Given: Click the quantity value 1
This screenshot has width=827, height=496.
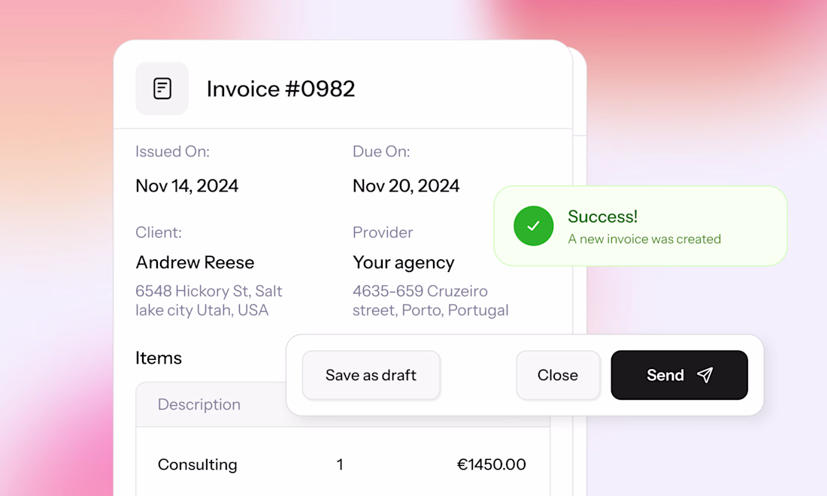Looking at the screenshot, I should [340, 464].
